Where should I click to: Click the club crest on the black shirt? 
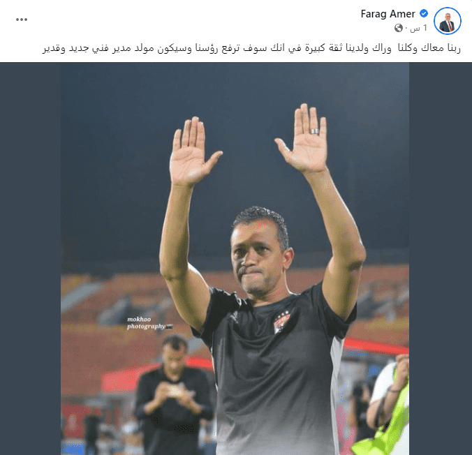(281, 322)
